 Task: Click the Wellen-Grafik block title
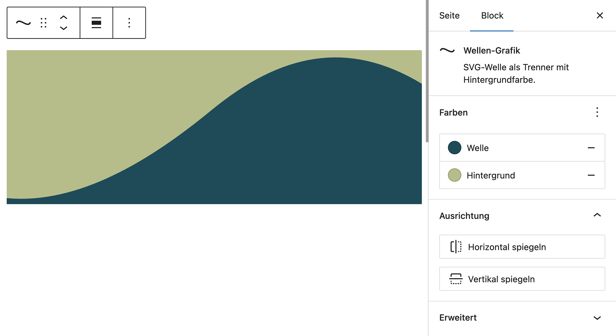492,51
